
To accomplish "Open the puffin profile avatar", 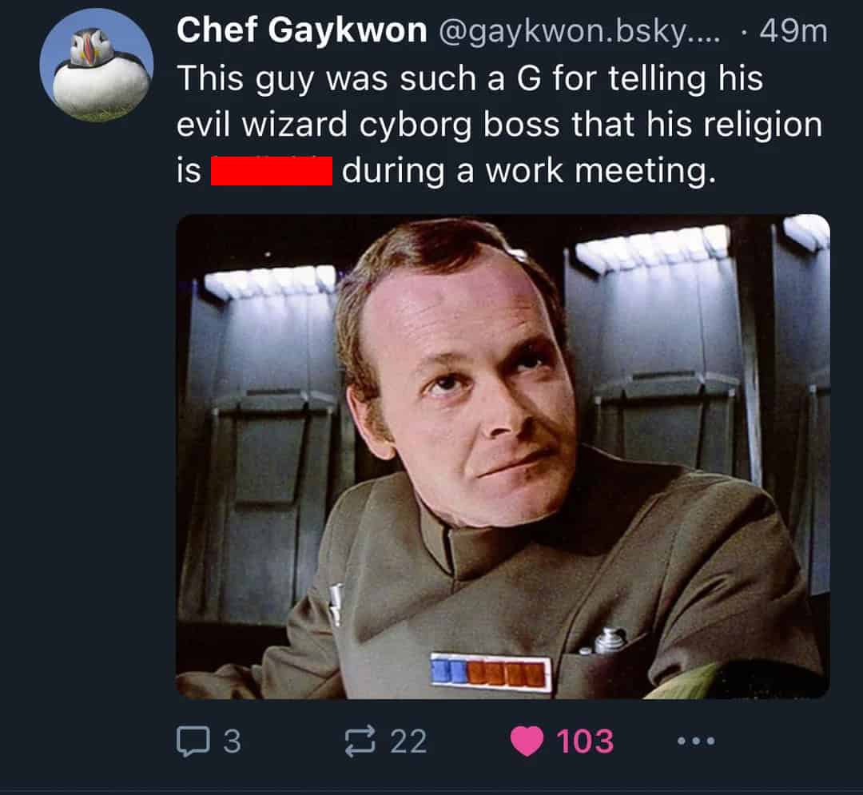I will tap(96, 66).
